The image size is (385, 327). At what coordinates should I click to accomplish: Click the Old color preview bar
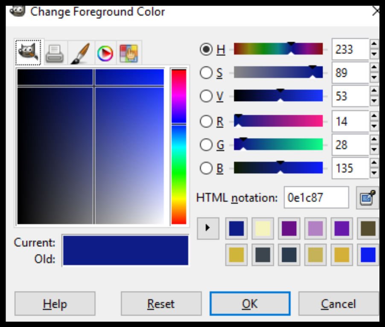tap(126, 258)
